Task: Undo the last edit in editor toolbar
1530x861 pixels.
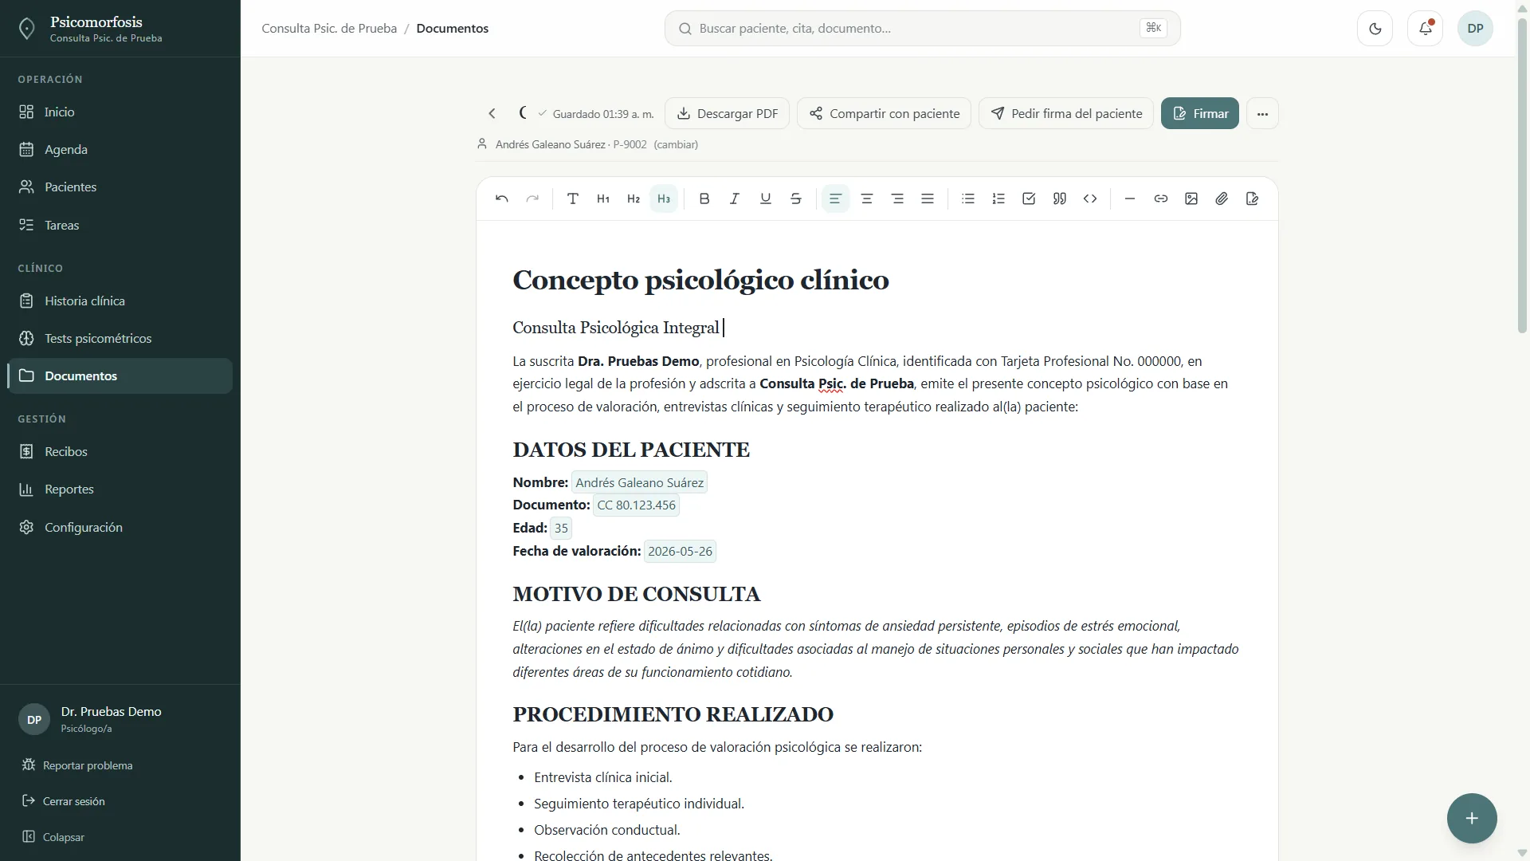Action: [x=501, y=199]
